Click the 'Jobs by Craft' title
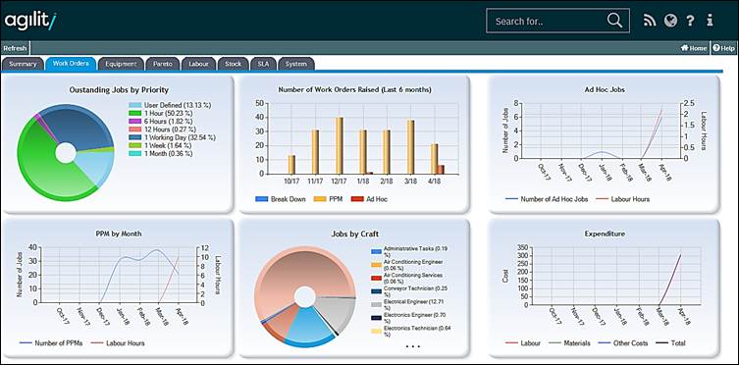The image size is (739, 365). (355, 234)
